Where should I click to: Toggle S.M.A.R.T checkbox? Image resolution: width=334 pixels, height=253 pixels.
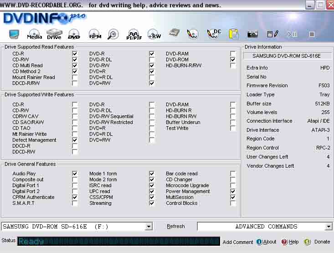click(75, 203)
